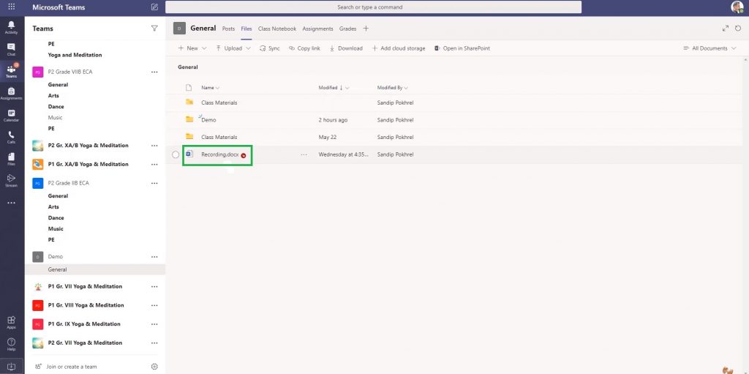The height and width of the screenshot is (374, 749).
Task: Open Apps store in the left rail
Action: click(x=12, y=322)
